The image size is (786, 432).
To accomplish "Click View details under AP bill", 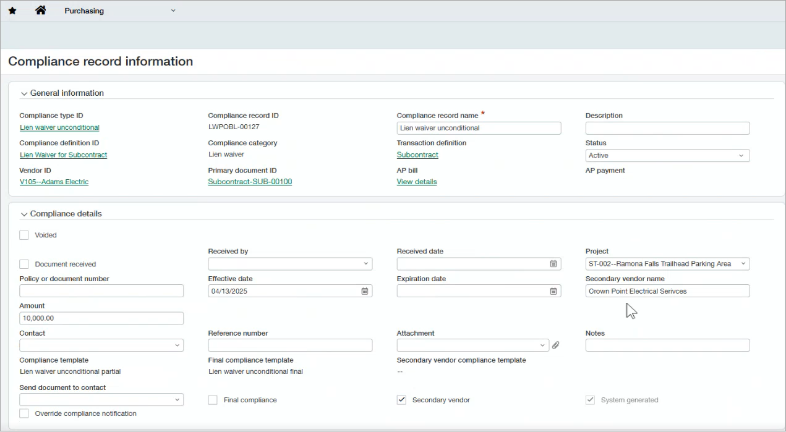I will (x=416, y=182).
